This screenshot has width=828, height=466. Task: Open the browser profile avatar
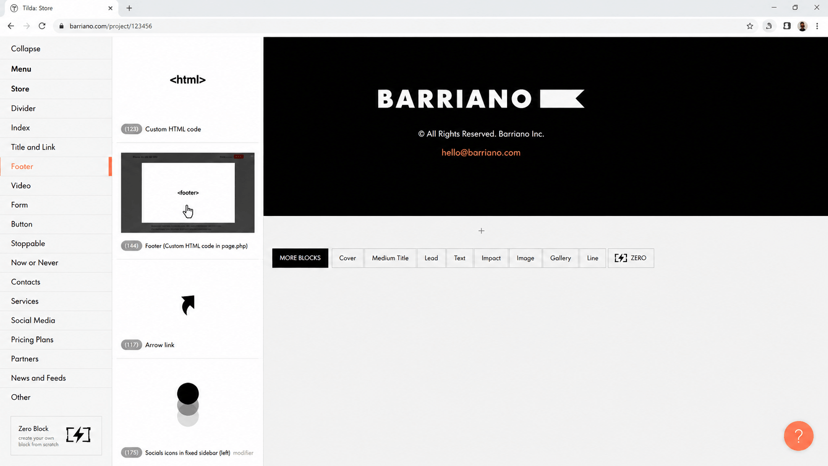tap(802, 26)
